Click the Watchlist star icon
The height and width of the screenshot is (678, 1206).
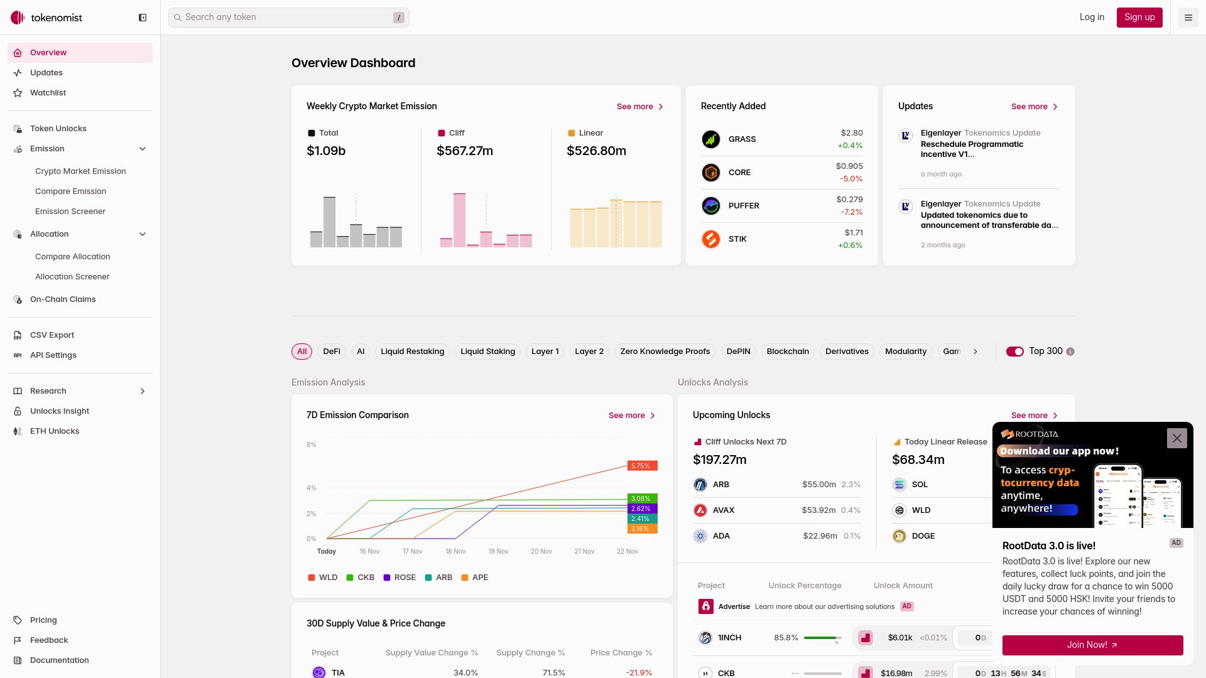pyautogui.click(x=18, y=93)
